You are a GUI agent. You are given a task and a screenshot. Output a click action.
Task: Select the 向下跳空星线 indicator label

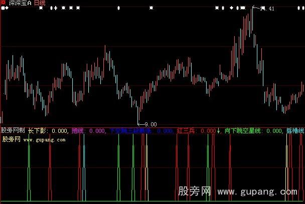[243, 131]
